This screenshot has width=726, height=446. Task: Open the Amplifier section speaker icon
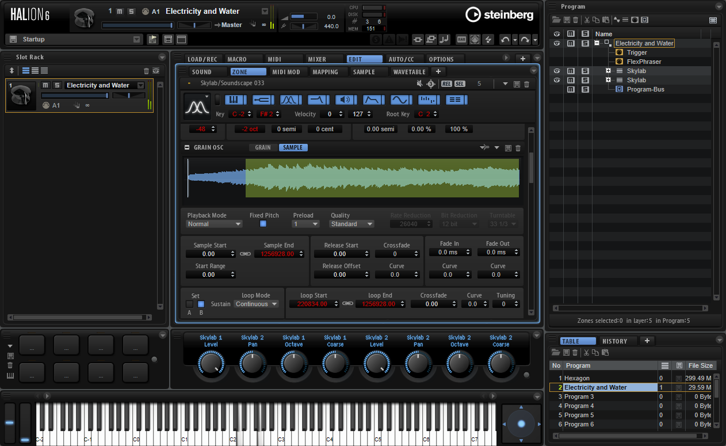(x=346, y=100)
